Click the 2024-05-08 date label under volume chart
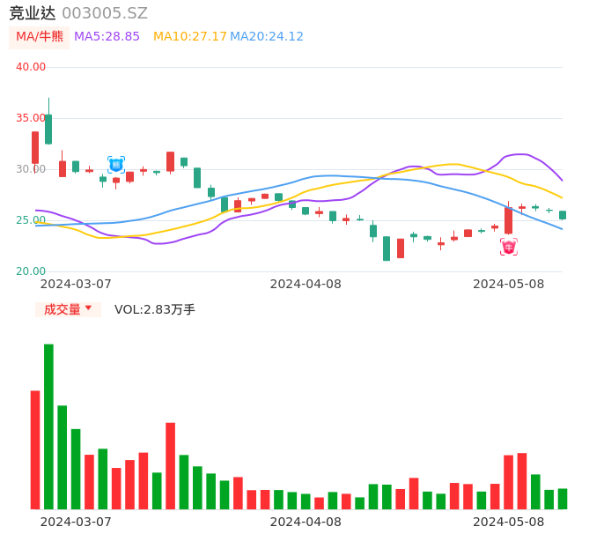604x534 pixels. (509, 522)
